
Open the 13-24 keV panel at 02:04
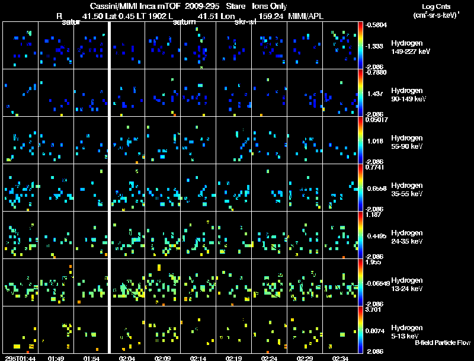pyautogui.click(x=127, y=282)
